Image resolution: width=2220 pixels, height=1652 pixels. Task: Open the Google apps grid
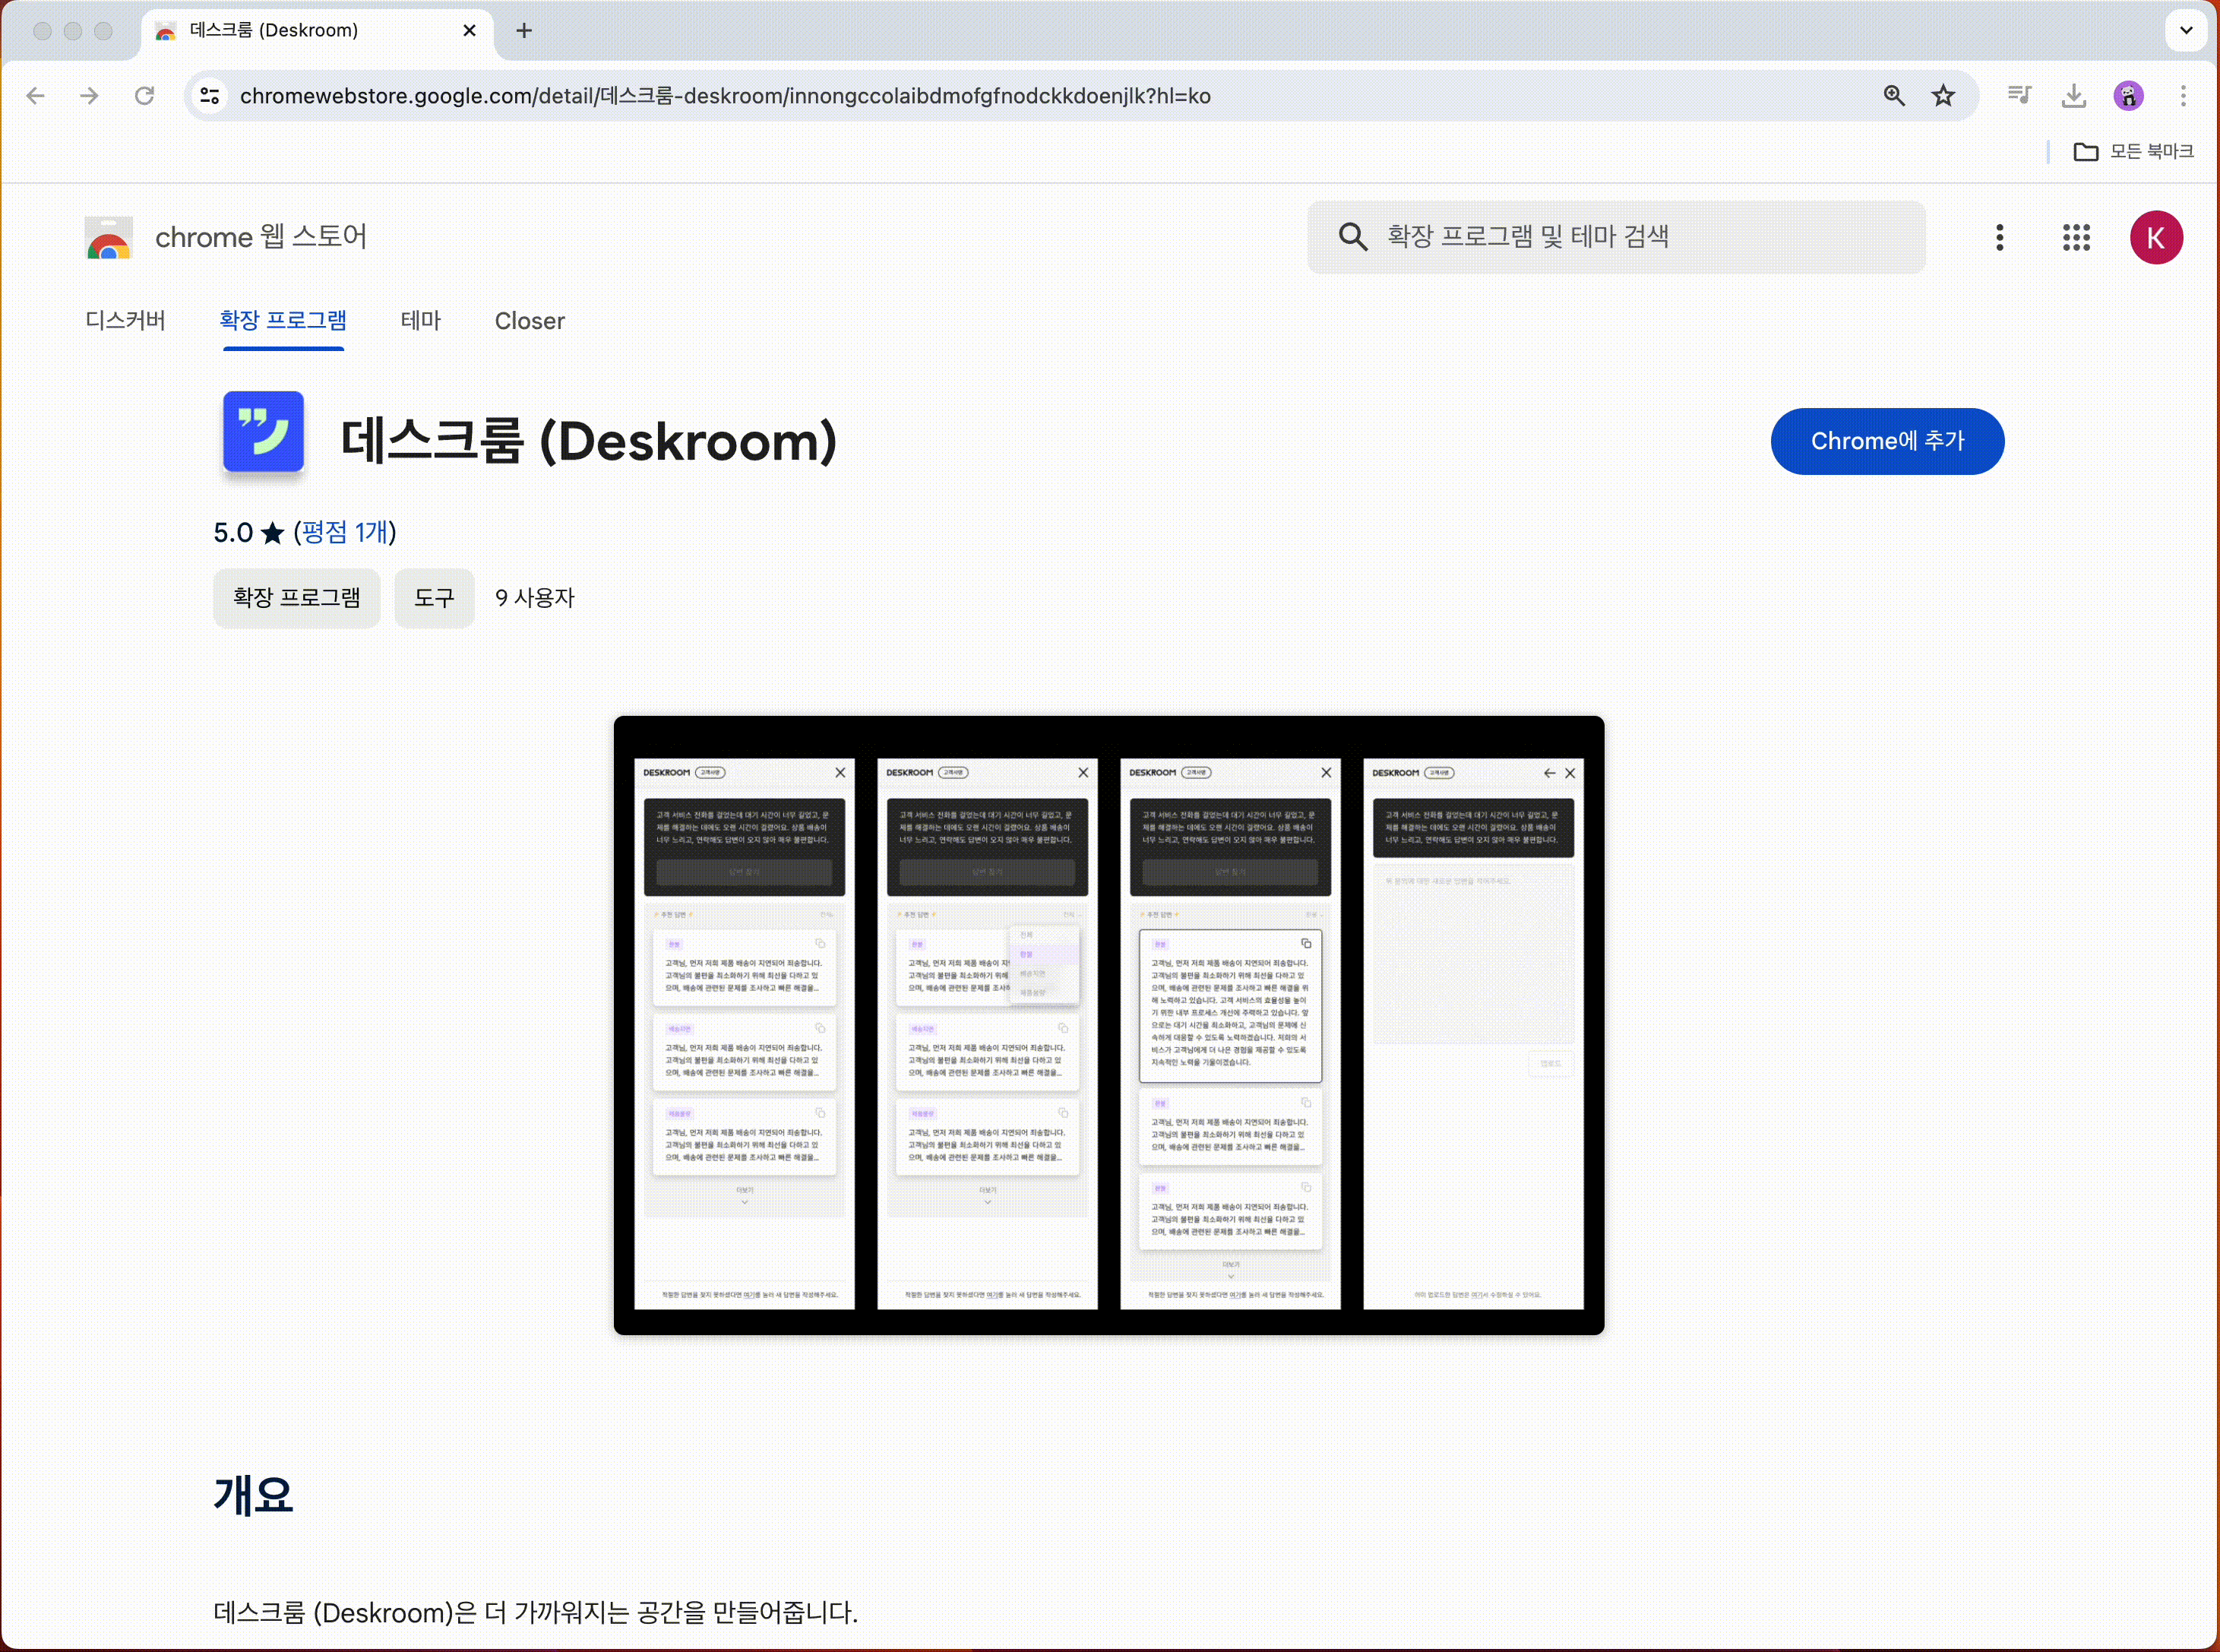(x=2077, y=237)
